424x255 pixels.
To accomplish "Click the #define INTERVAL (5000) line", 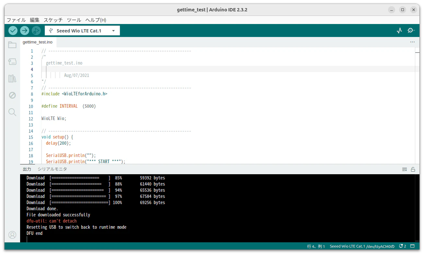I will coord(69,106).
